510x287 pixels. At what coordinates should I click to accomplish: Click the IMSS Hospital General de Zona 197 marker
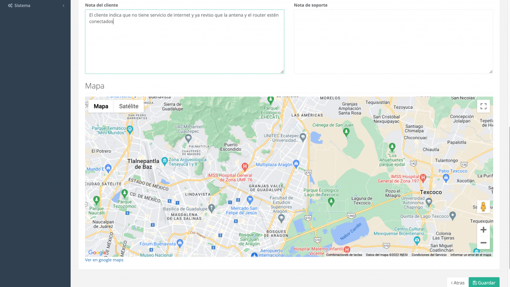(423, 178)
